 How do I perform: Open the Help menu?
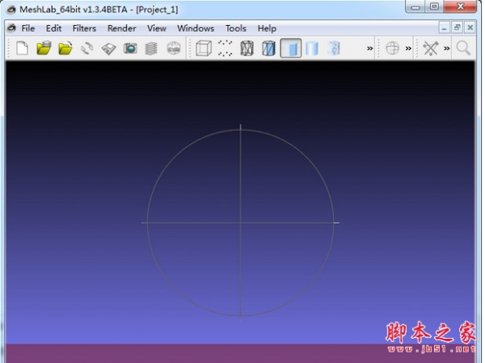coord(267,28)
